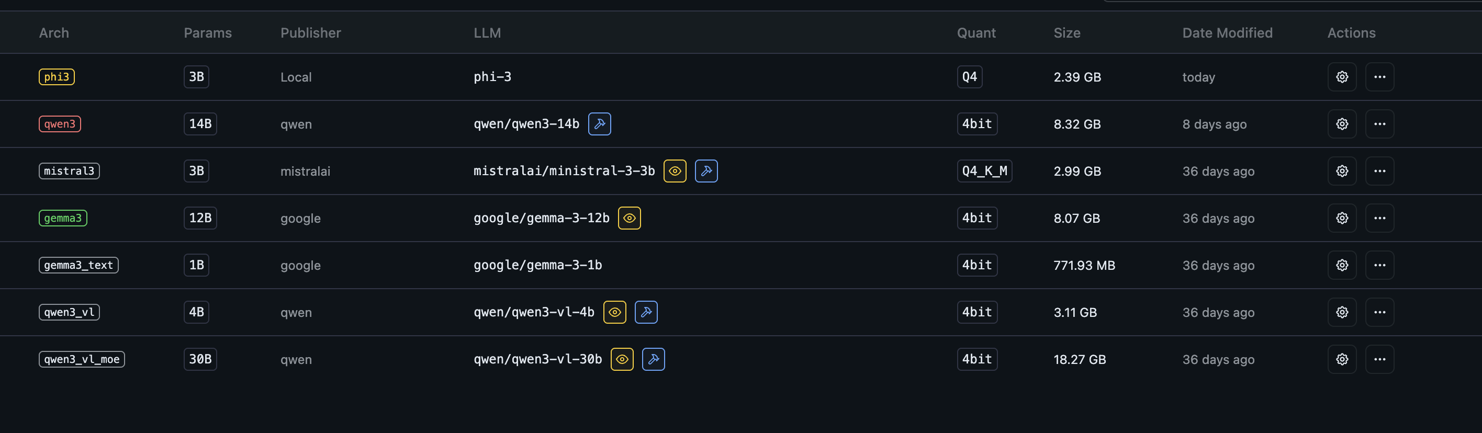Open more options menu for qwen3-14b
Image resolution: width=1482 pixels, height=433 pixels.
click(1379, 124)
